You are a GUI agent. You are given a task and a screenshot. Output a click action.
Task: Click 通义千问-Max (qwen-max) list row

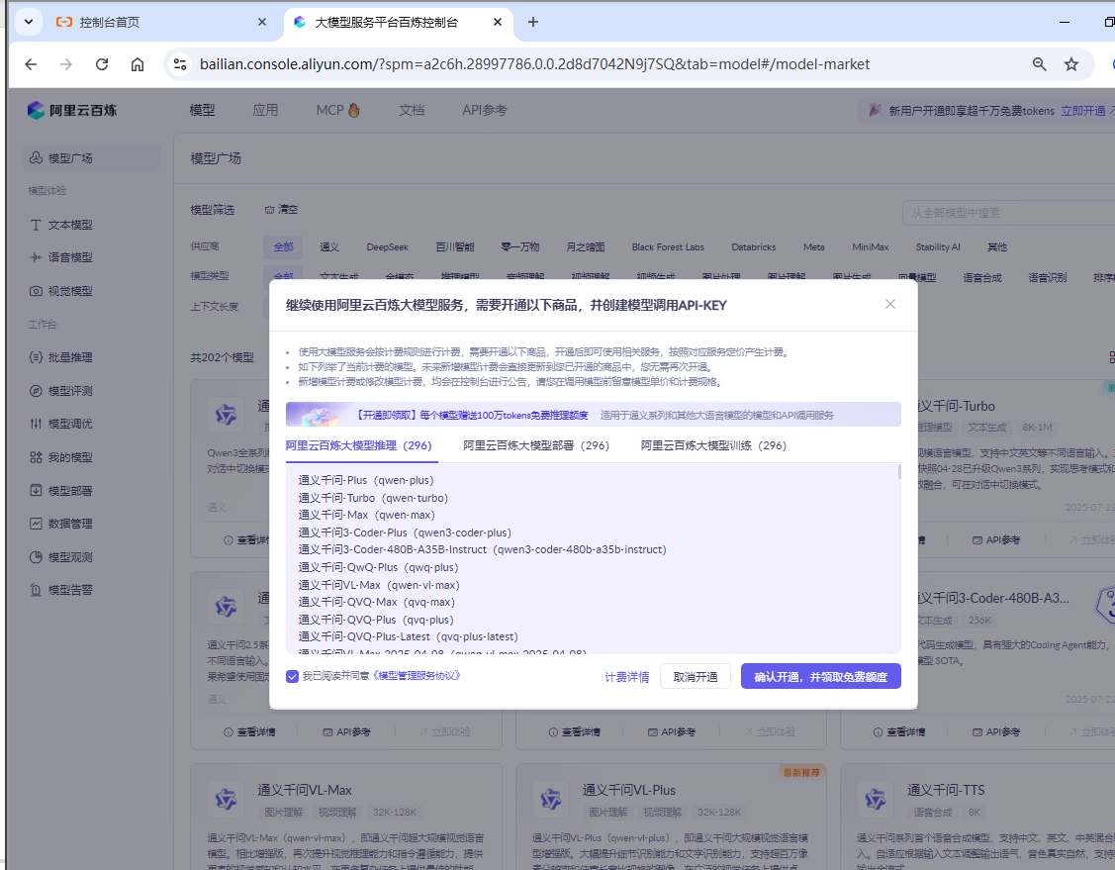366,515
